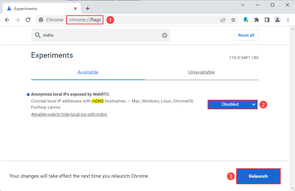Screen dimensions: 295x191
Task: Close the Experiments tab
Action: tap(75, 8)
